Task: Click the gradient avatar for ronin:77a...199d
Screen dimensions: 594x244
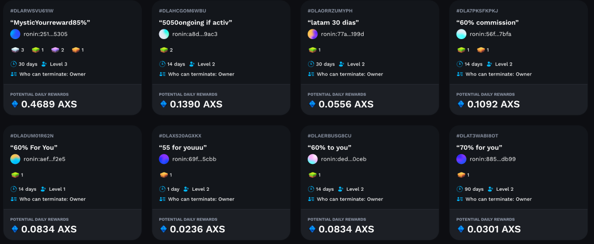Action: point(313,34)
